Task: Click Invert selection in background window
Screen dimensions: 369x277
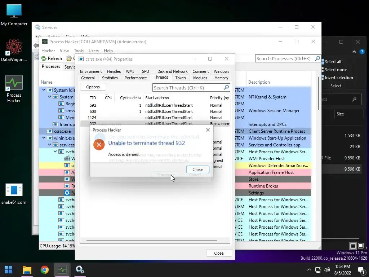Action: tap(339, 78)
